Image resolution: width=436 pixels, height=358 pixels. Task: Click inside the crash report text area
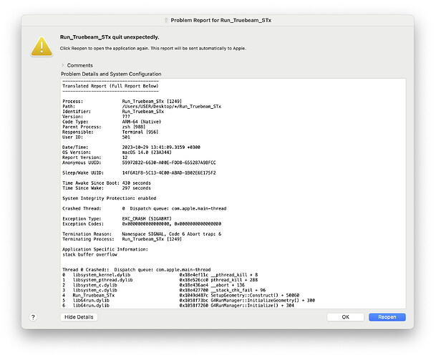pyautogui.click(x=233, y=193)
